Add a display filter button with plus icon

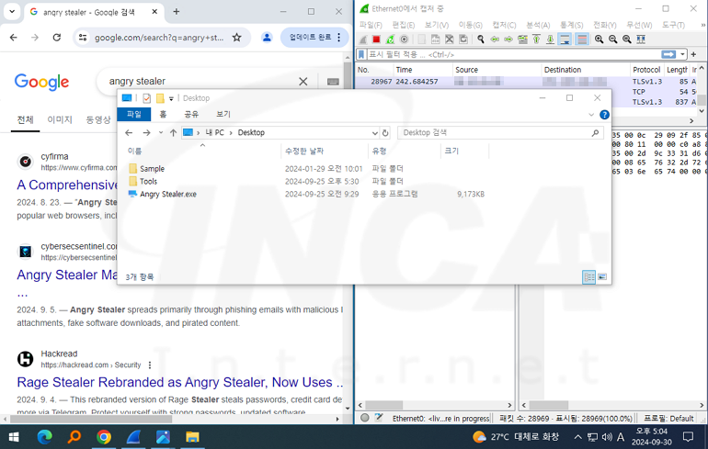[x=694, y=54]
